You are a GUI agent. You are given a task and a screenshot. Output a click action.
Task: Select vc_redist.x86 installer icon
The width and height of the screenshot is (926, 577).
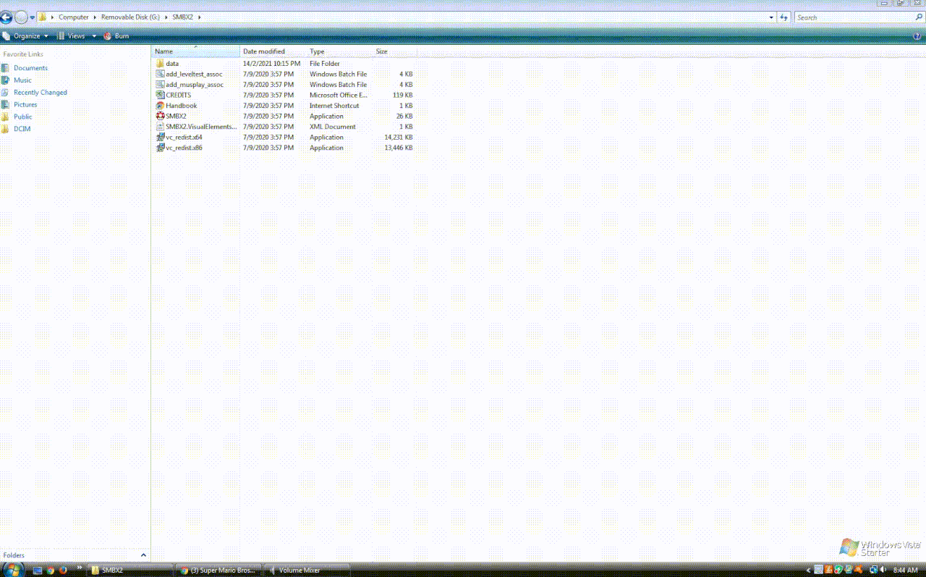tap(160, 148)
